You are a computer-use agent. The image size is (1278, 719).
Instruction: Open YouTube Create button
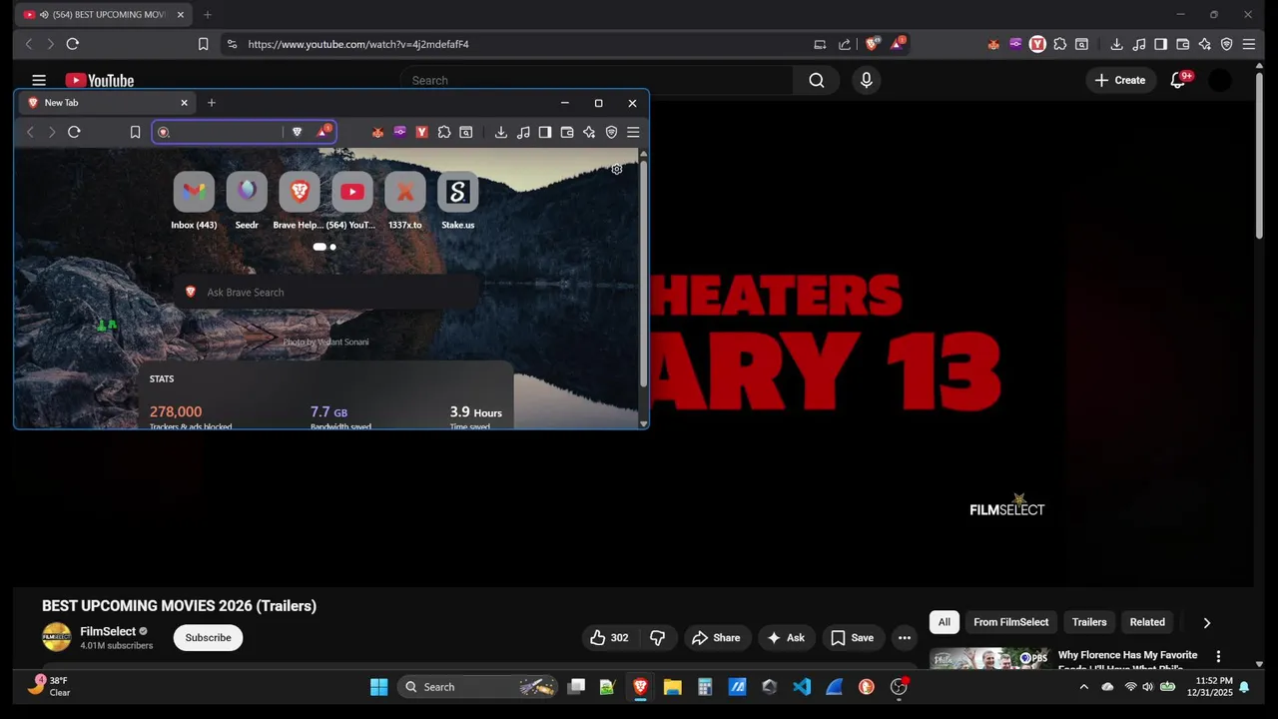coord(1120,81)
